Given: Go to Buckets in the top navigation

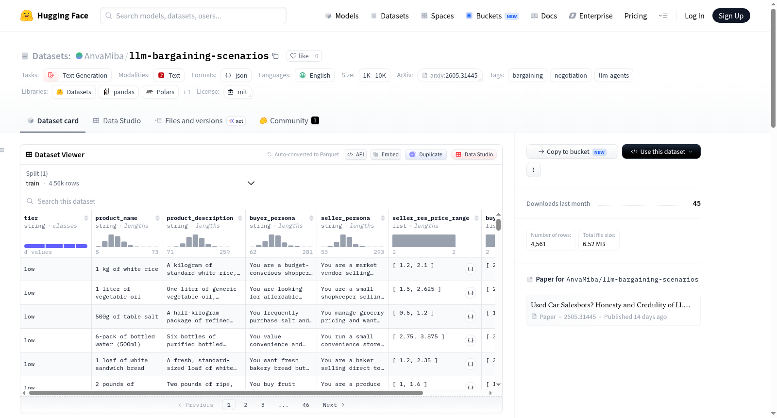Looking at the screenshot, I should pyautogui.click(x=492, y=16).
